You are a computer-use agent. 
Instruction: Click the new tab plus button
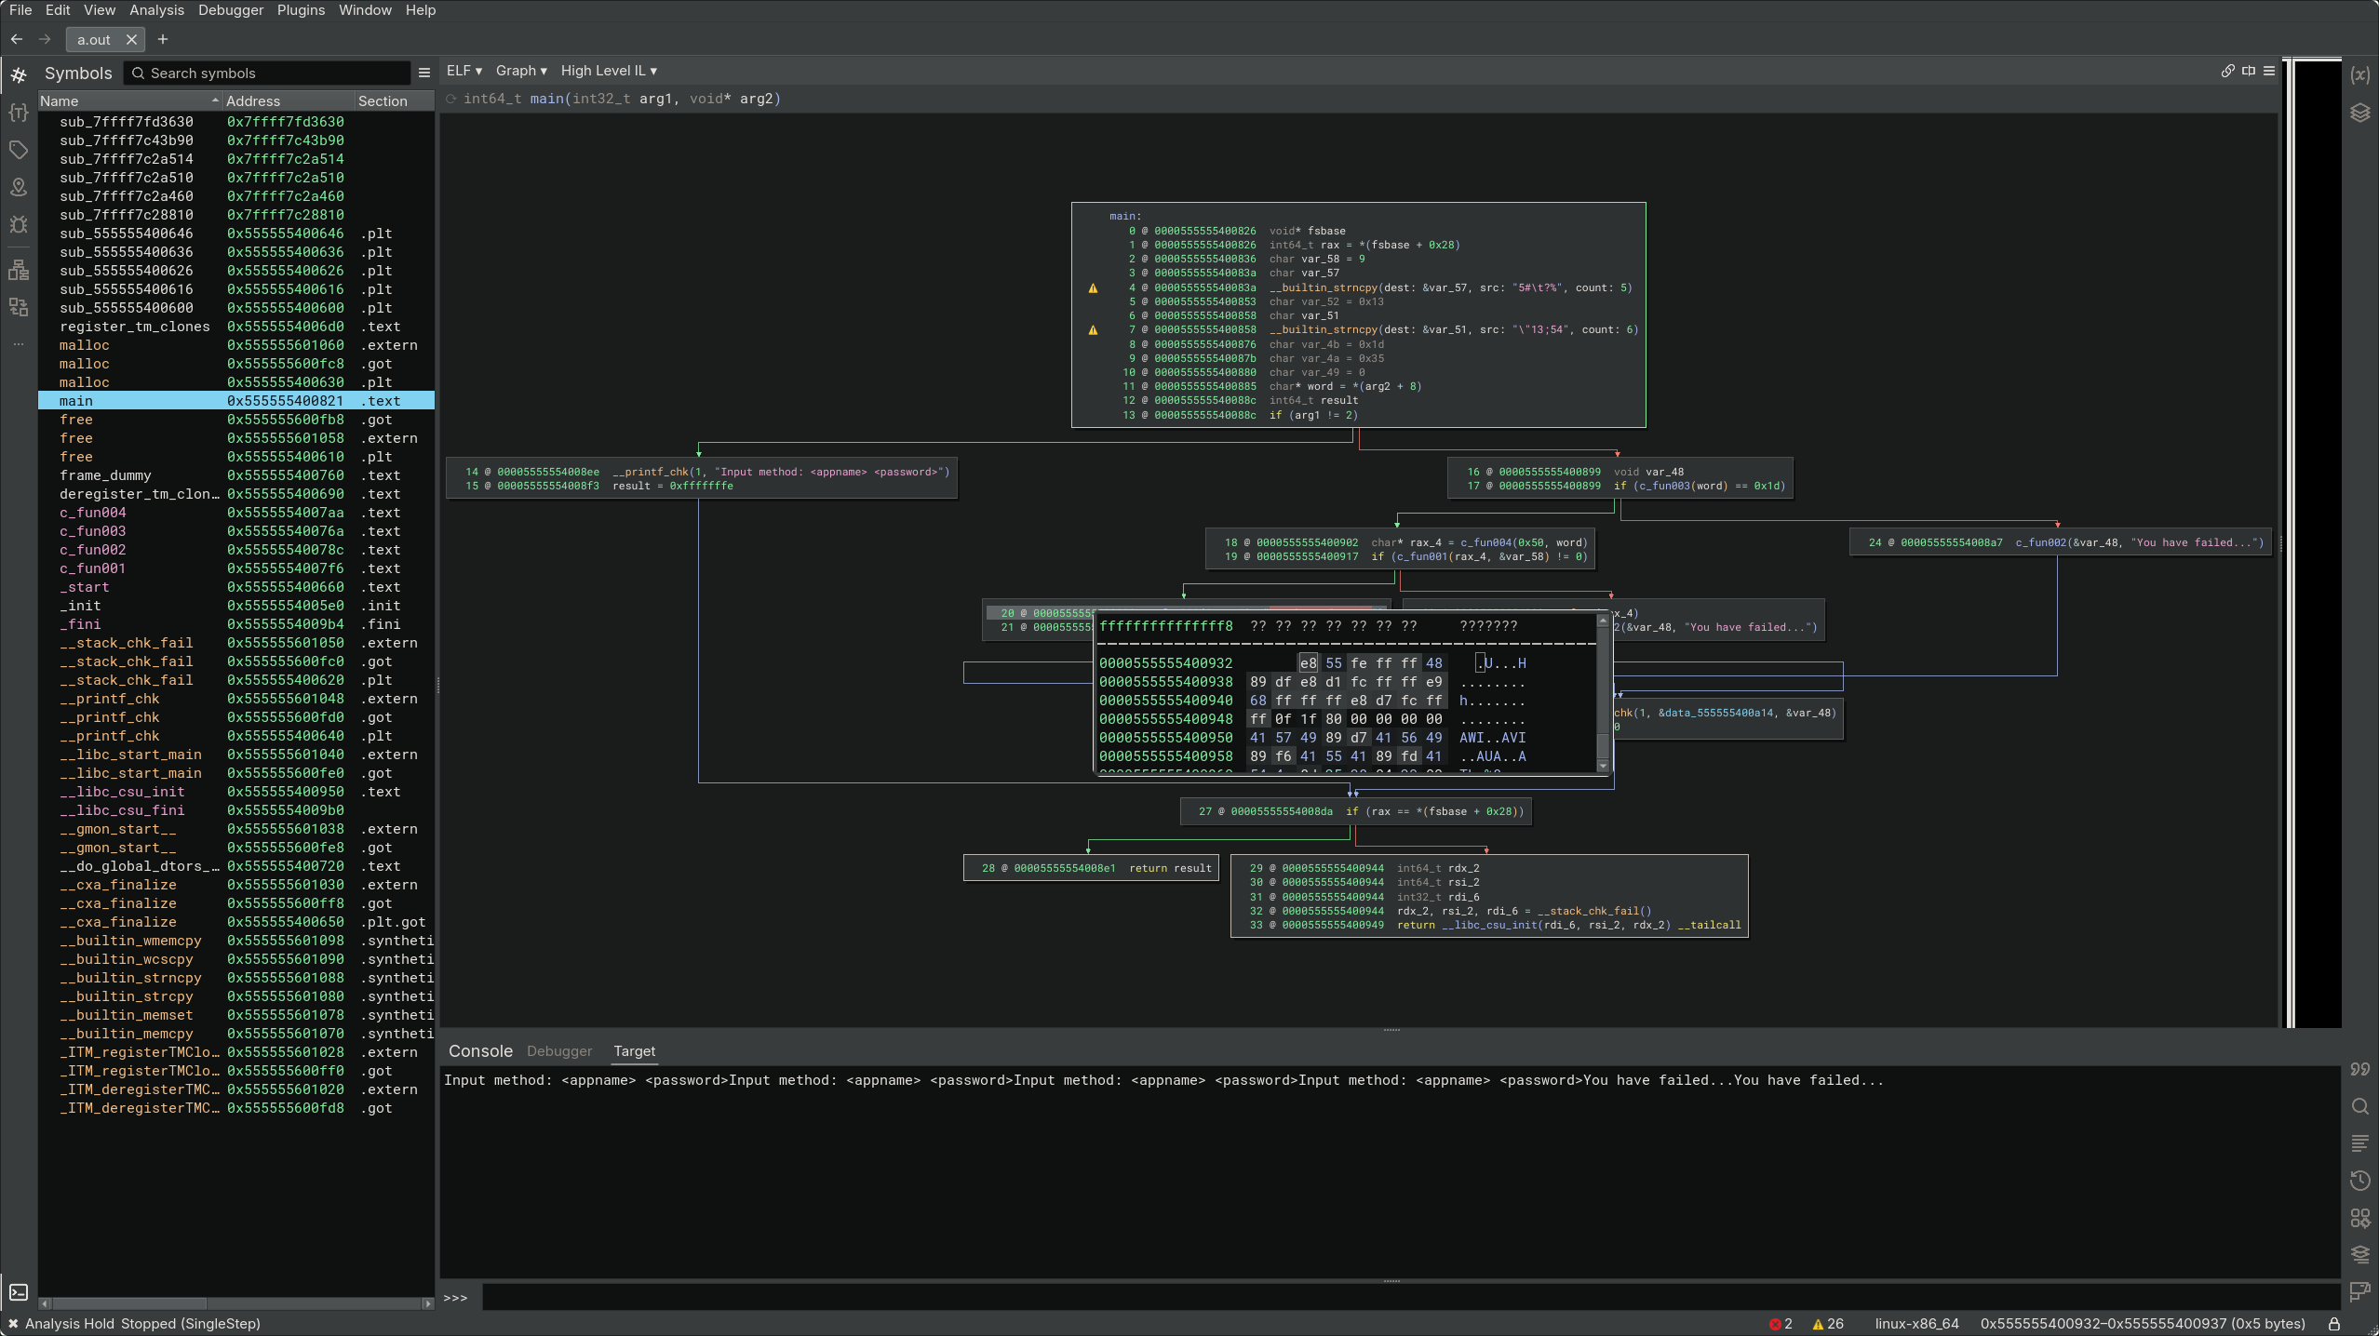tap(163, 39)
